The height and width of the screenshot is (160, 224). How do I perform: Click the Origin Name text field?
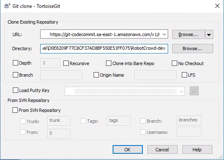point(155,75)
